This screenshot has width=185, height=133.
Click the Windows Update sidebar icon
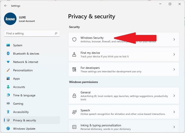(8, 129)
